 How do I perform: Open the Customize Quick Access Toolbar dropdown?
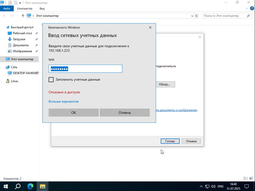pyautogui.click(x=20, y=3)
